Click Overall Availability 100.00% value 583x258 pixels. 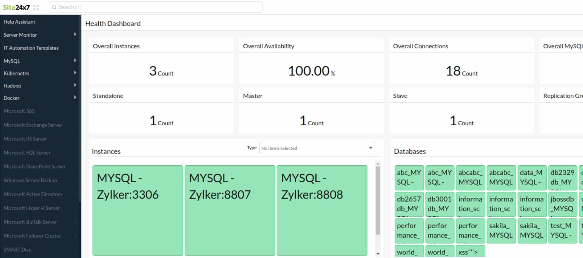coord(311,71)
